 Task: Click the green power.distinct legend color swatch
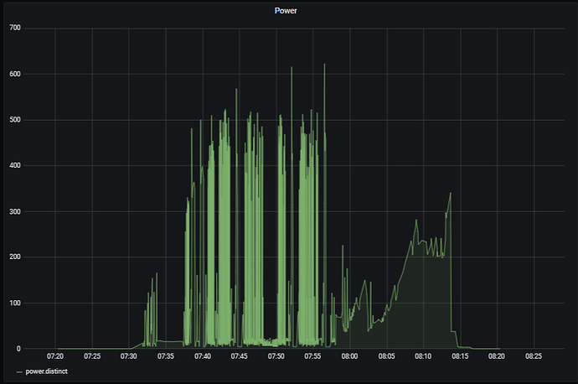pyautogui.click(x=19, y=372)
